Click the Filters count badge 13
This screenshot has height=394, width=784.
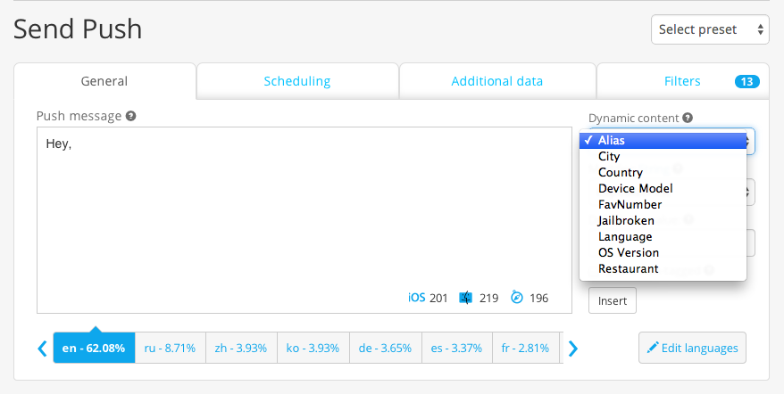[x=747, y=81]
